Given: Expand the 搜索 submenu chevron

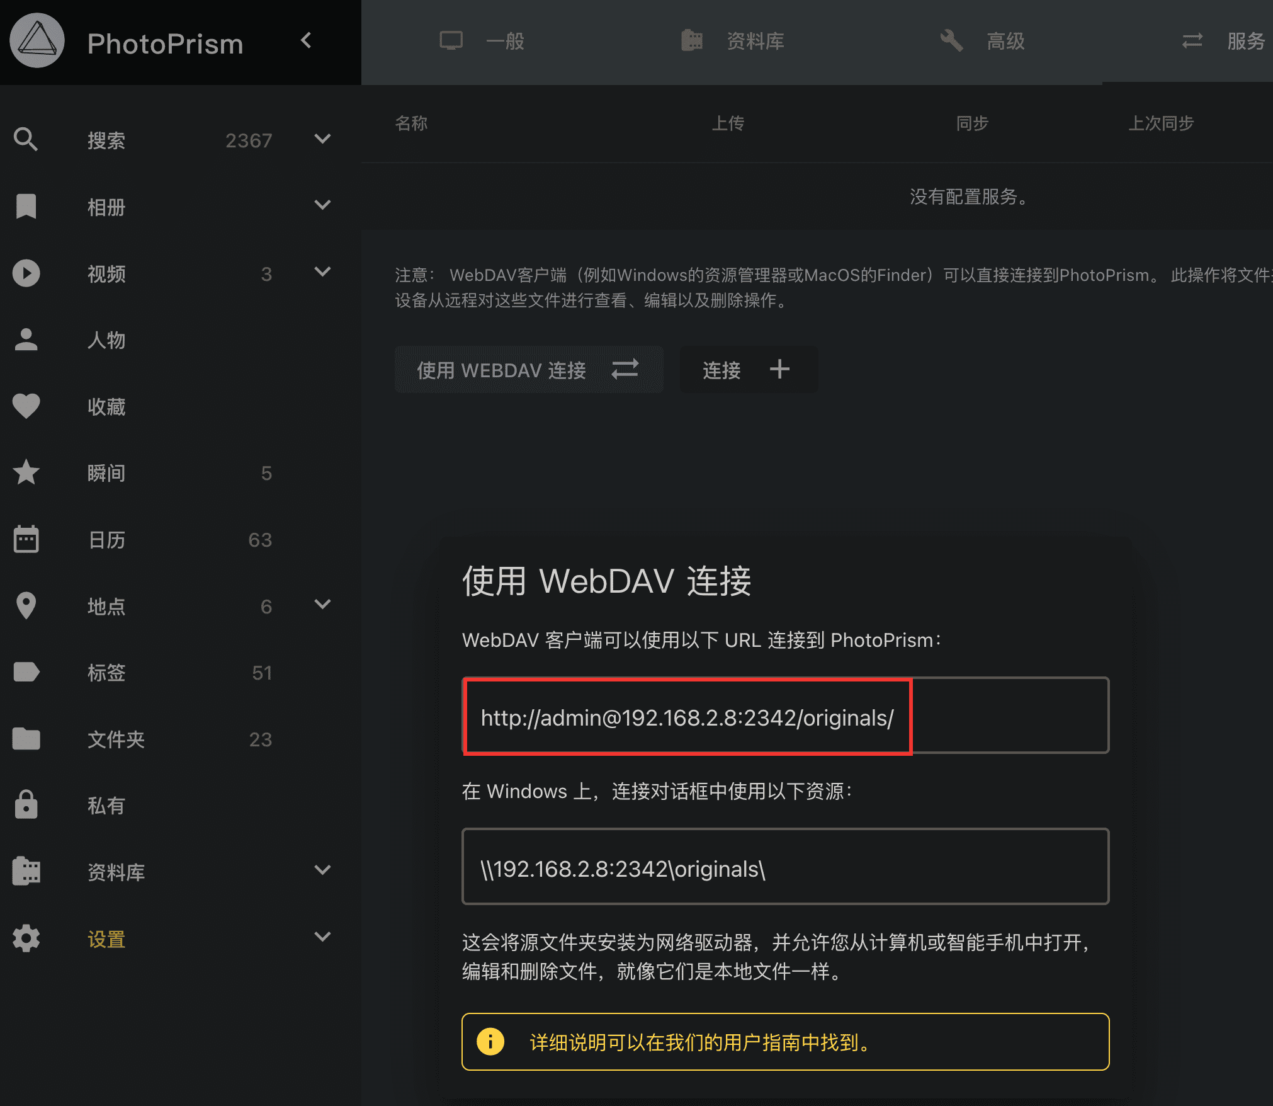Looking at the screenshot, I should pos(322,139).
